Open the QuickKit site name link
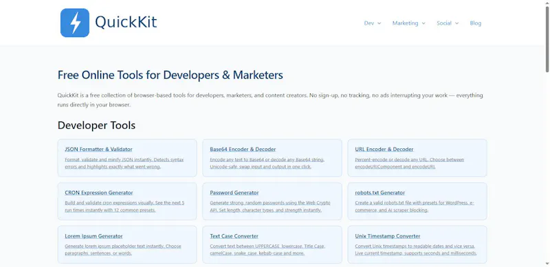 tap(126, 23)
